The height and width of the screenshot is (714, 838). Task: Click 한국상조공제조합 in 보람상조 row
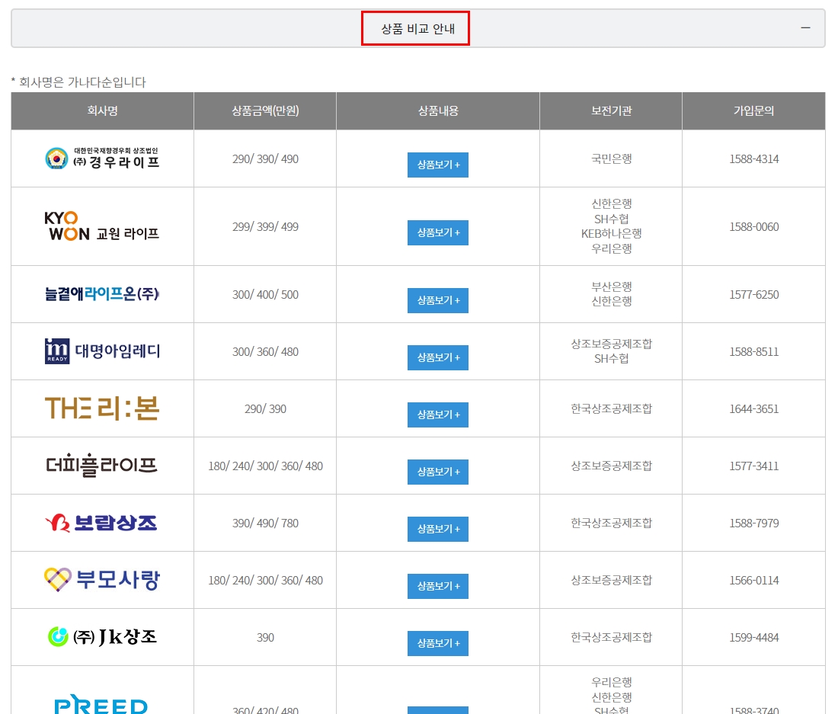(611, 523)
